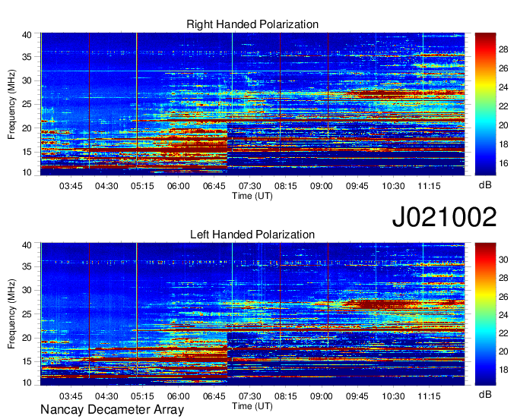Click the 06:45 time tick under Right Handed plot
This screenshot has width=517, height=419.
click(x=214, y=186)
